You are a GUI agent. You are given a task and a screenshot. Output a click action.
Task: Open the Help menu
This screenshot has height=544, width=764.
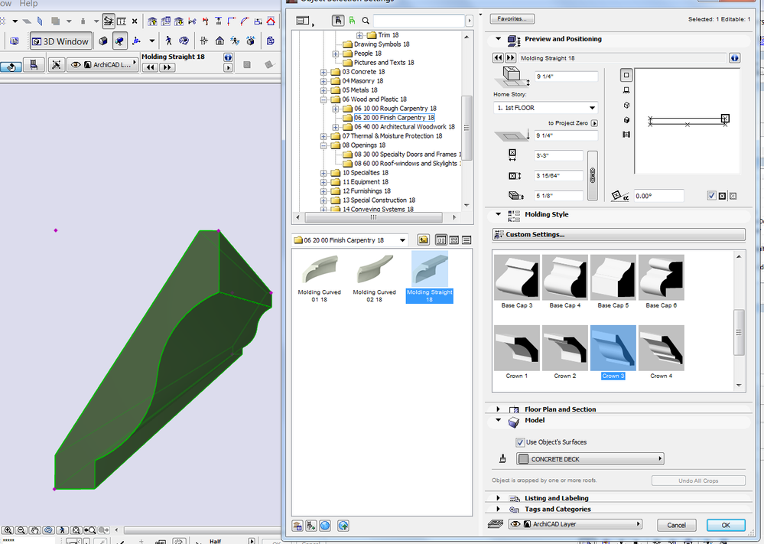coord(28,4)
